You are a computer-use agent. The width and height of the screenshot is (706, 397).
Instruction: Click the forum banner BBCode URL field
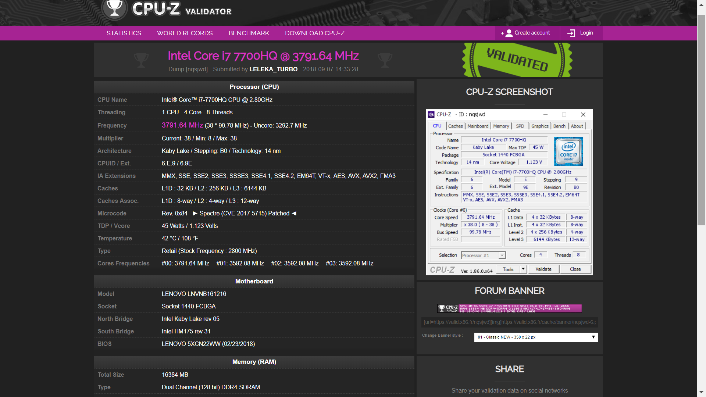pos(510,322)
